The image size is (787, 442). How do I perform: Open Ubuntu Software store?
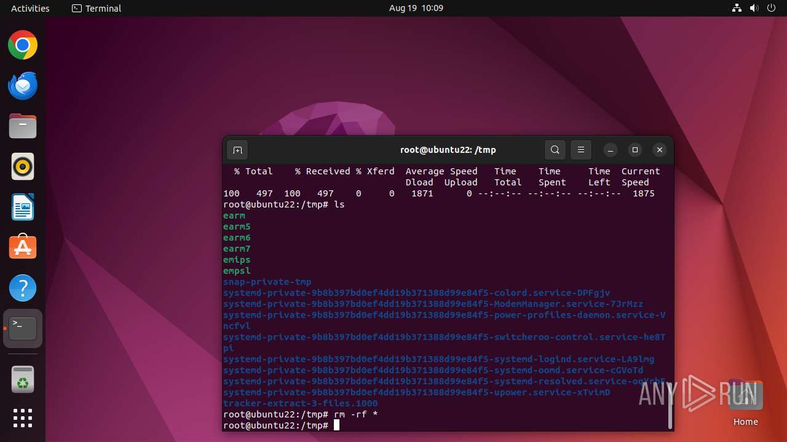[x=23, y=247]
